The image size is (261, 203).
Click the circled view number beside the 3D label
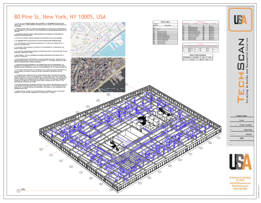click(19, 191)
